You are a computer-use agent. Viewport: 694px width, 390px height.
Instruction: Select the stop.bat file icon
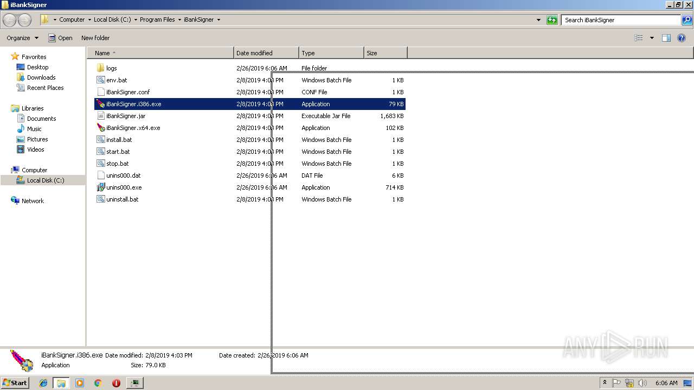pos(100,164)
